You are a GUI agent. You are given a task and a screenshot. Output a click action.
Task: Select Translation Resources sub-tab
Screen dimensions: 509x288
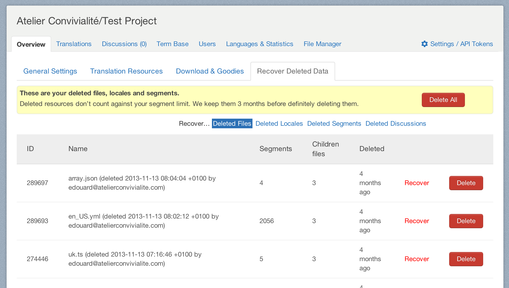pos(126,71)
